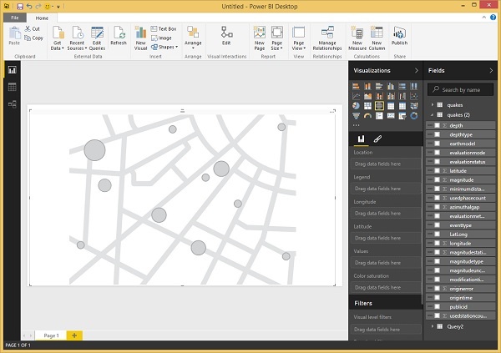Tick the magnitude field checkbox
The height and width of the screenshot is (353, 501).
tap(437, 180)
